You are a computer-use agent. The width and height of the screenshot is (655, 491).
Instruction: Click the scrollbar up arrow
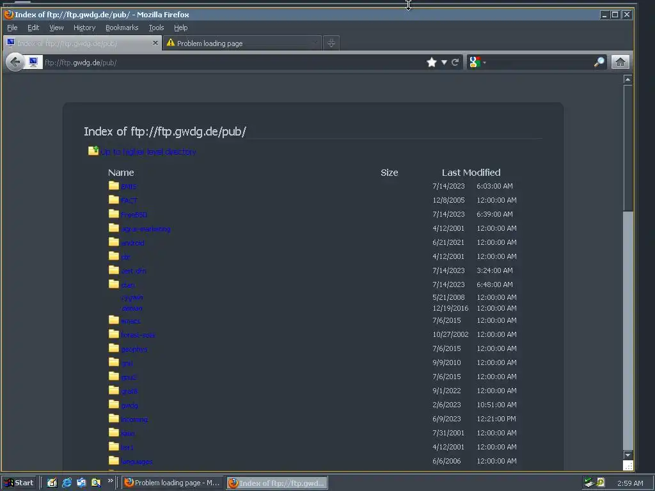[x=627, y=79]
